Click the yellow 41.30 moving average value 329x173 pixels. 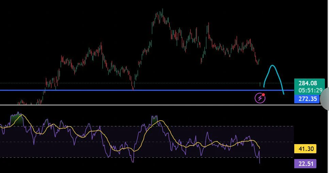(305, 149)
